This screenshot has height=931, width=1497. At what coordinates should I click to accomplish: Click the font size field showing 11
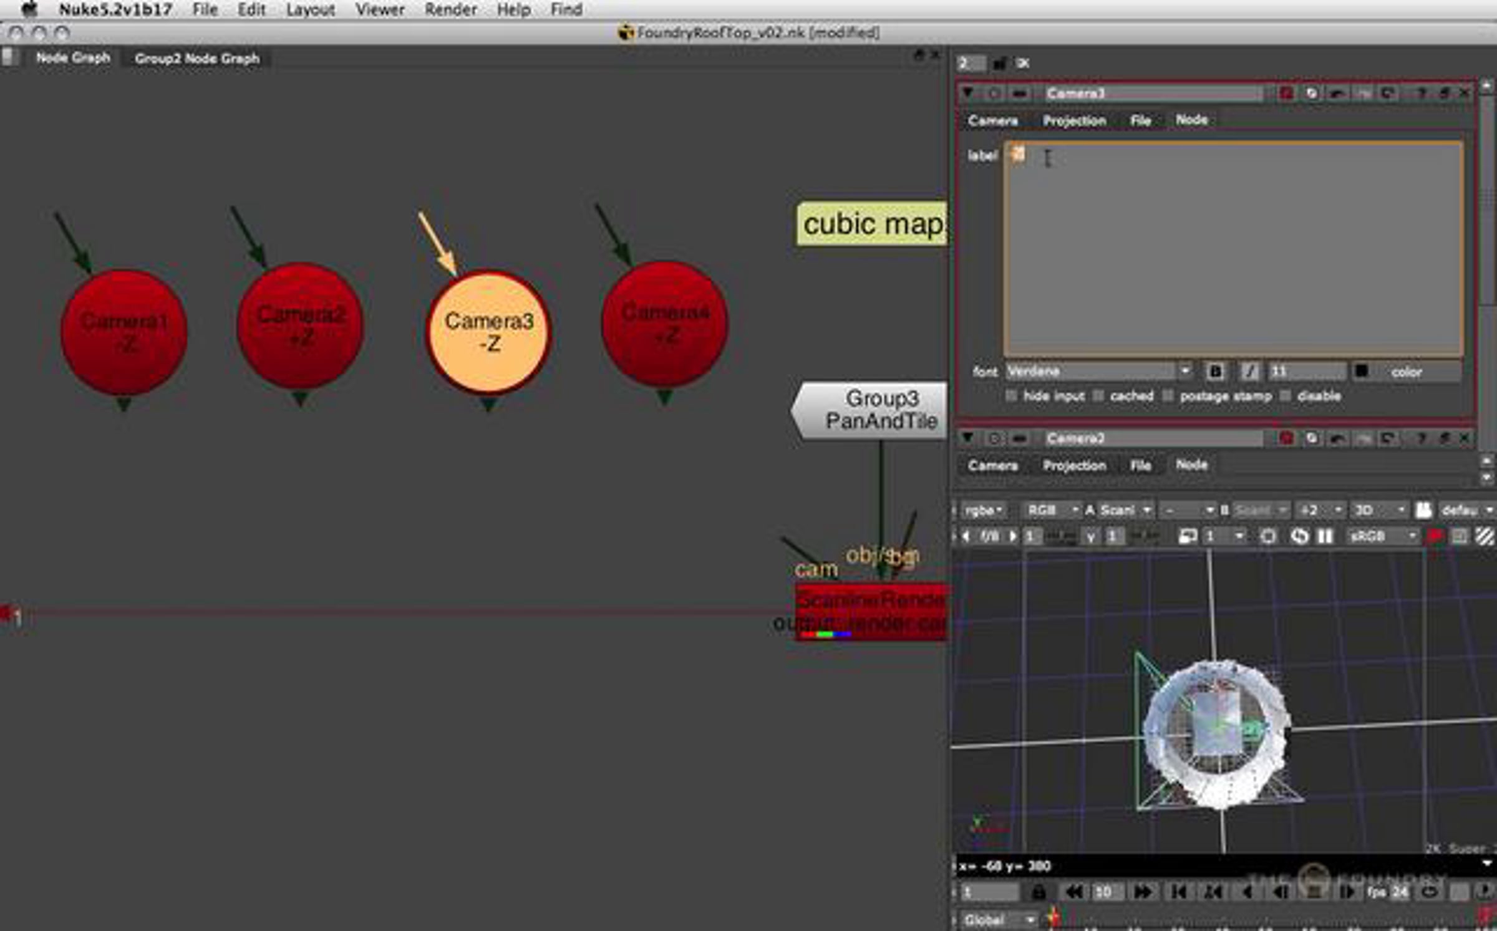click(x=1307, y=372)
